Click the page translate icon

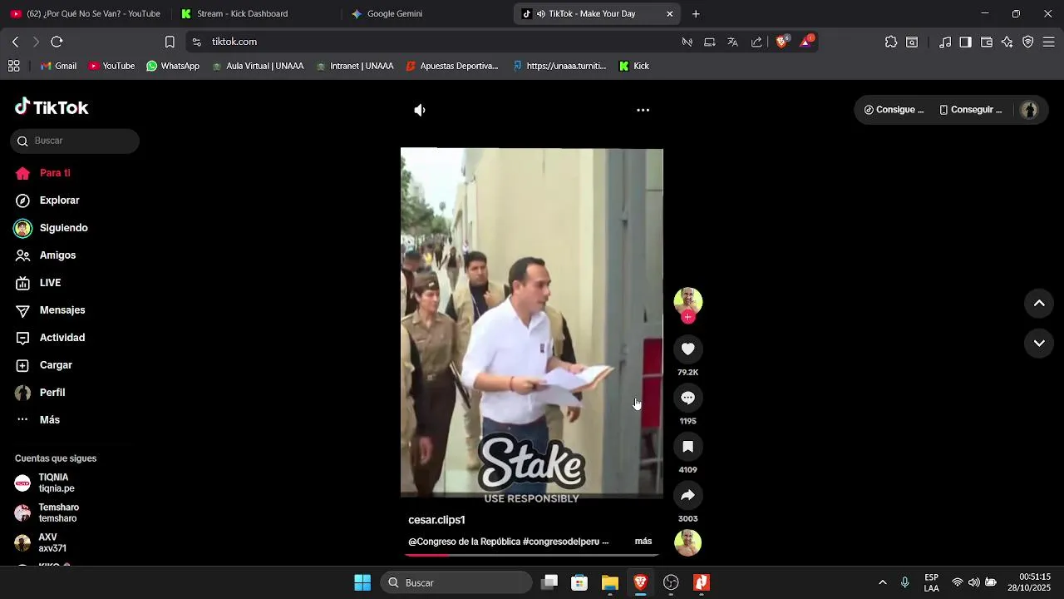coord(732,42)
